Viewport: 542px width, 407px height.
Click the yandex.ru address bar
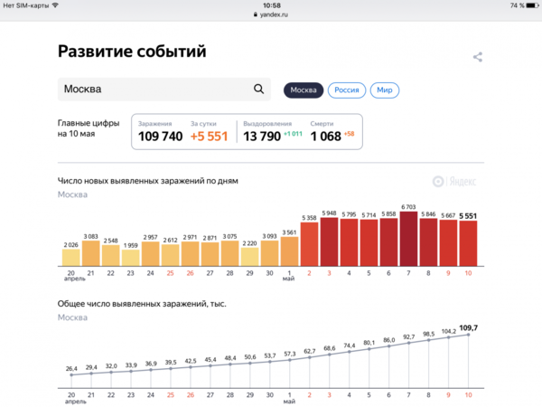point(271,15)
